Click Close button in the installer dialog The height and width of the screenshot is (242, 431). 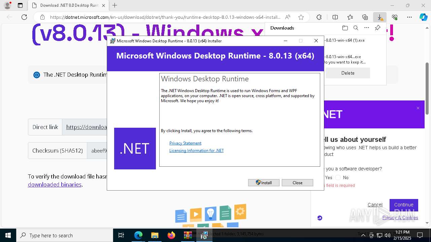tap(297, 183)
